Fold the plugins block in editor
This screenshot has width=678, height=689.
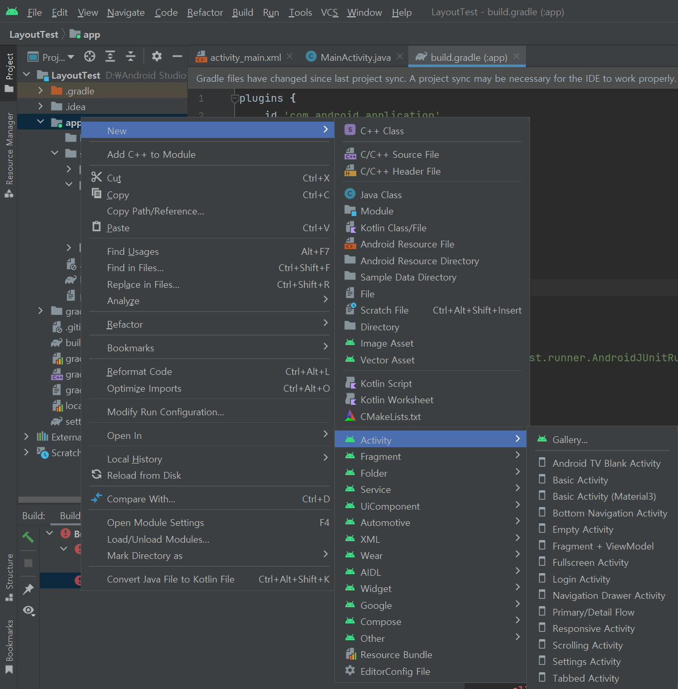[x=235, y=98]
